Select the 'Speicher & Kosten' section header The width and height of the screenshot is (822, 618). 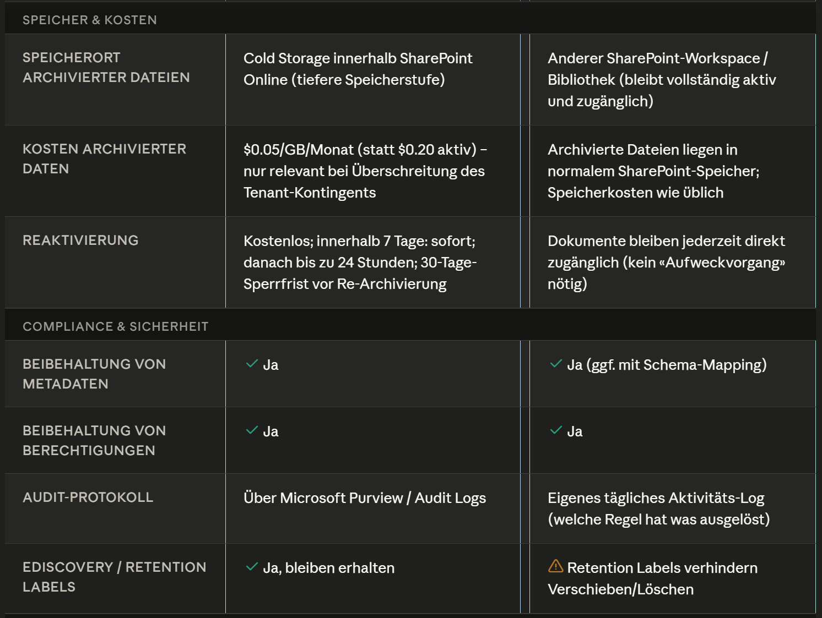[x=90, y=20]
